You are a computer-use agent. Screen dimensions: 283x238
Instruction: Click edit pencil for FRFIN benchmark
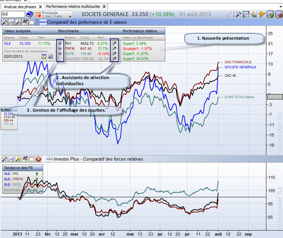pyautogui.click(x=114, y=48)
